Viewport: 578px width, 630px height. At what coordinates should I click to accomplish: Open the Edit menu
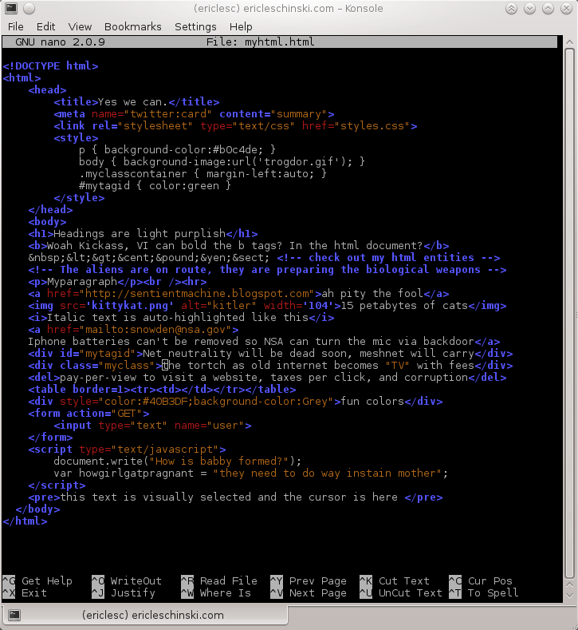coord(45,26)
